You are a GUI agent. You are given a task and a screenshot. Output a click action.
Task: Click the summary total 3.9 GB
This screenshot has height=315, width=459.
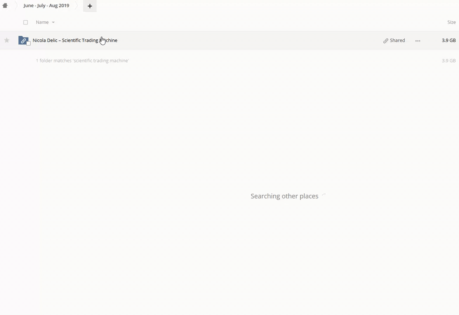pos(449,61)
